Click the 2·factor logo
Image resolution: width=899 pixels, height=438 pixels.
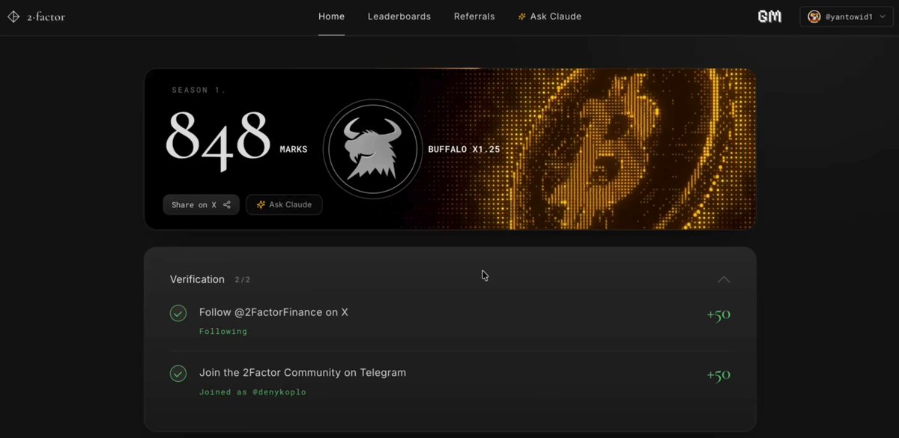[x=36, y=16]
